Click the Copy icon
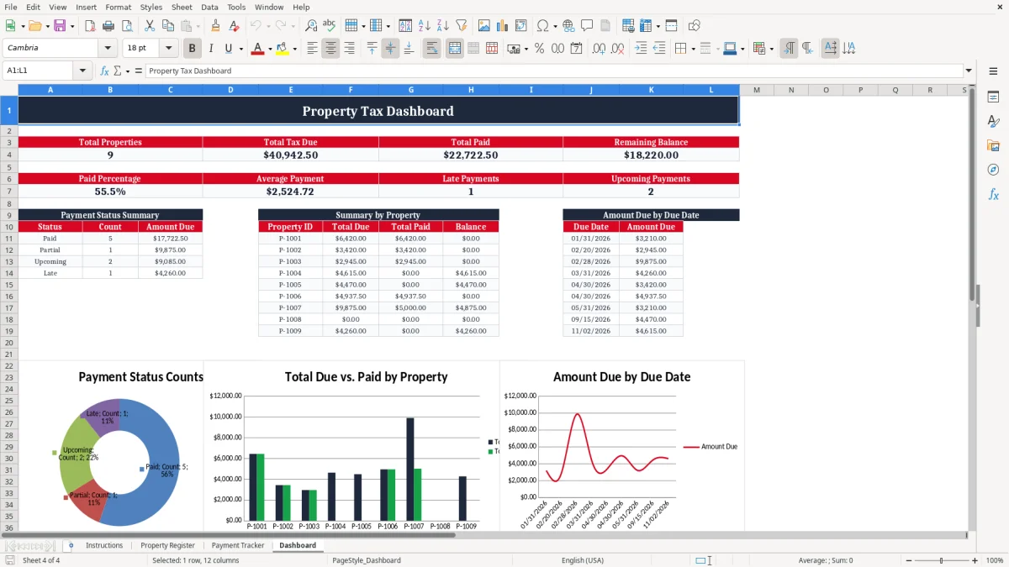1009x567 pixels. coord(168,26)
